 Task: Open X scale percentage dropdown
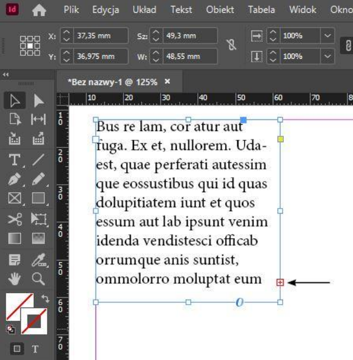327,36
